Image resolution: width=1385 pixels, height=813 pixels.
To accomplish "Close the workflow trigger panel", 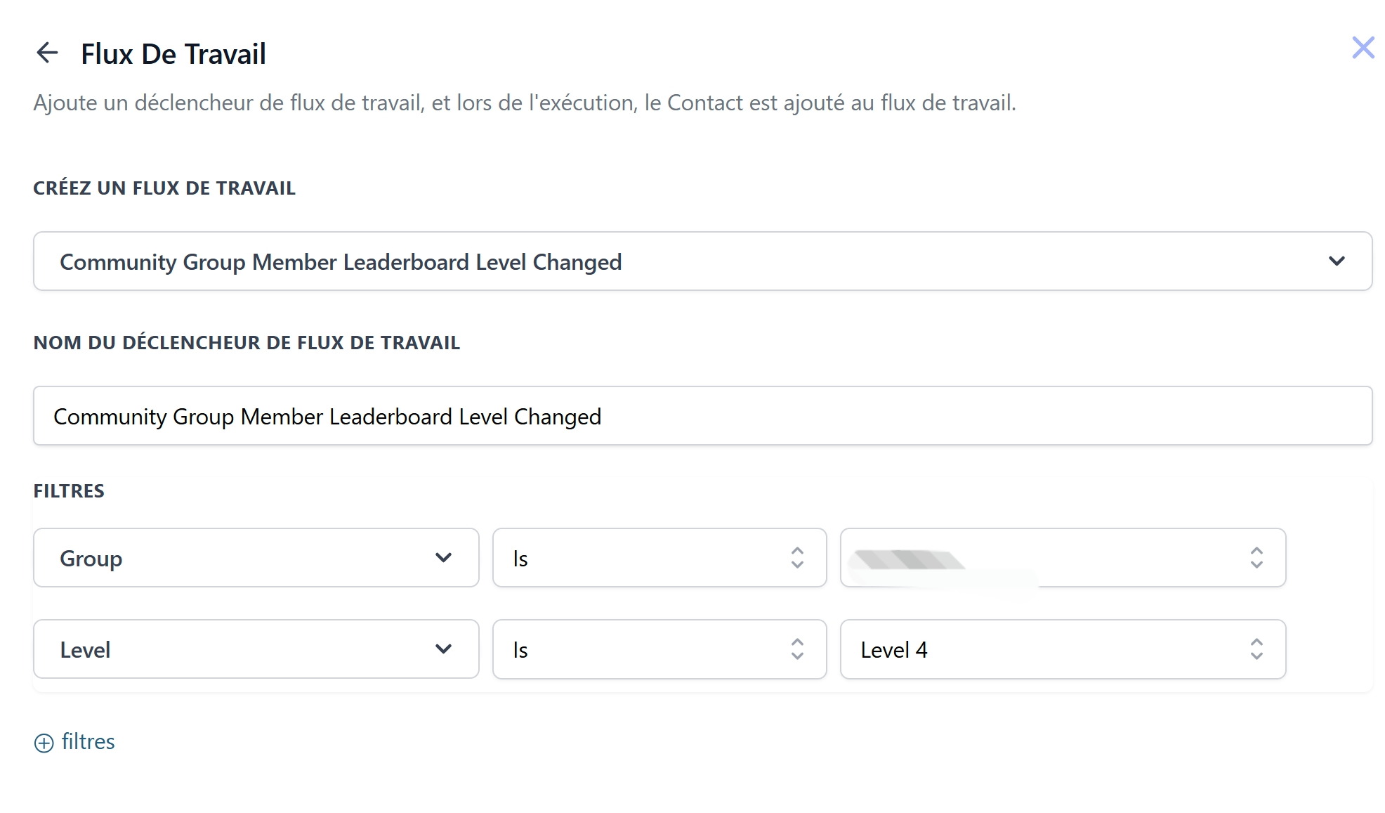I will 1363,48.
